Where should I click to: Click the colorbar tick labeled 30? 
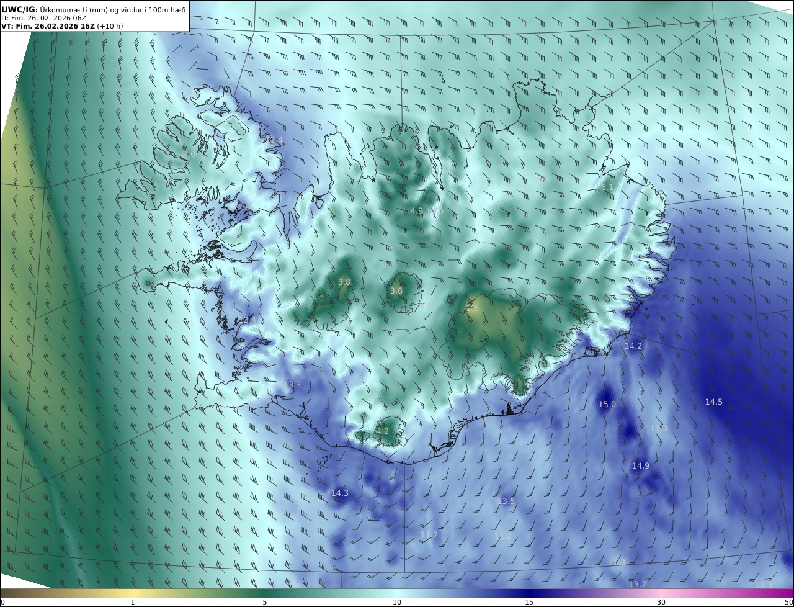coord(661,602)
